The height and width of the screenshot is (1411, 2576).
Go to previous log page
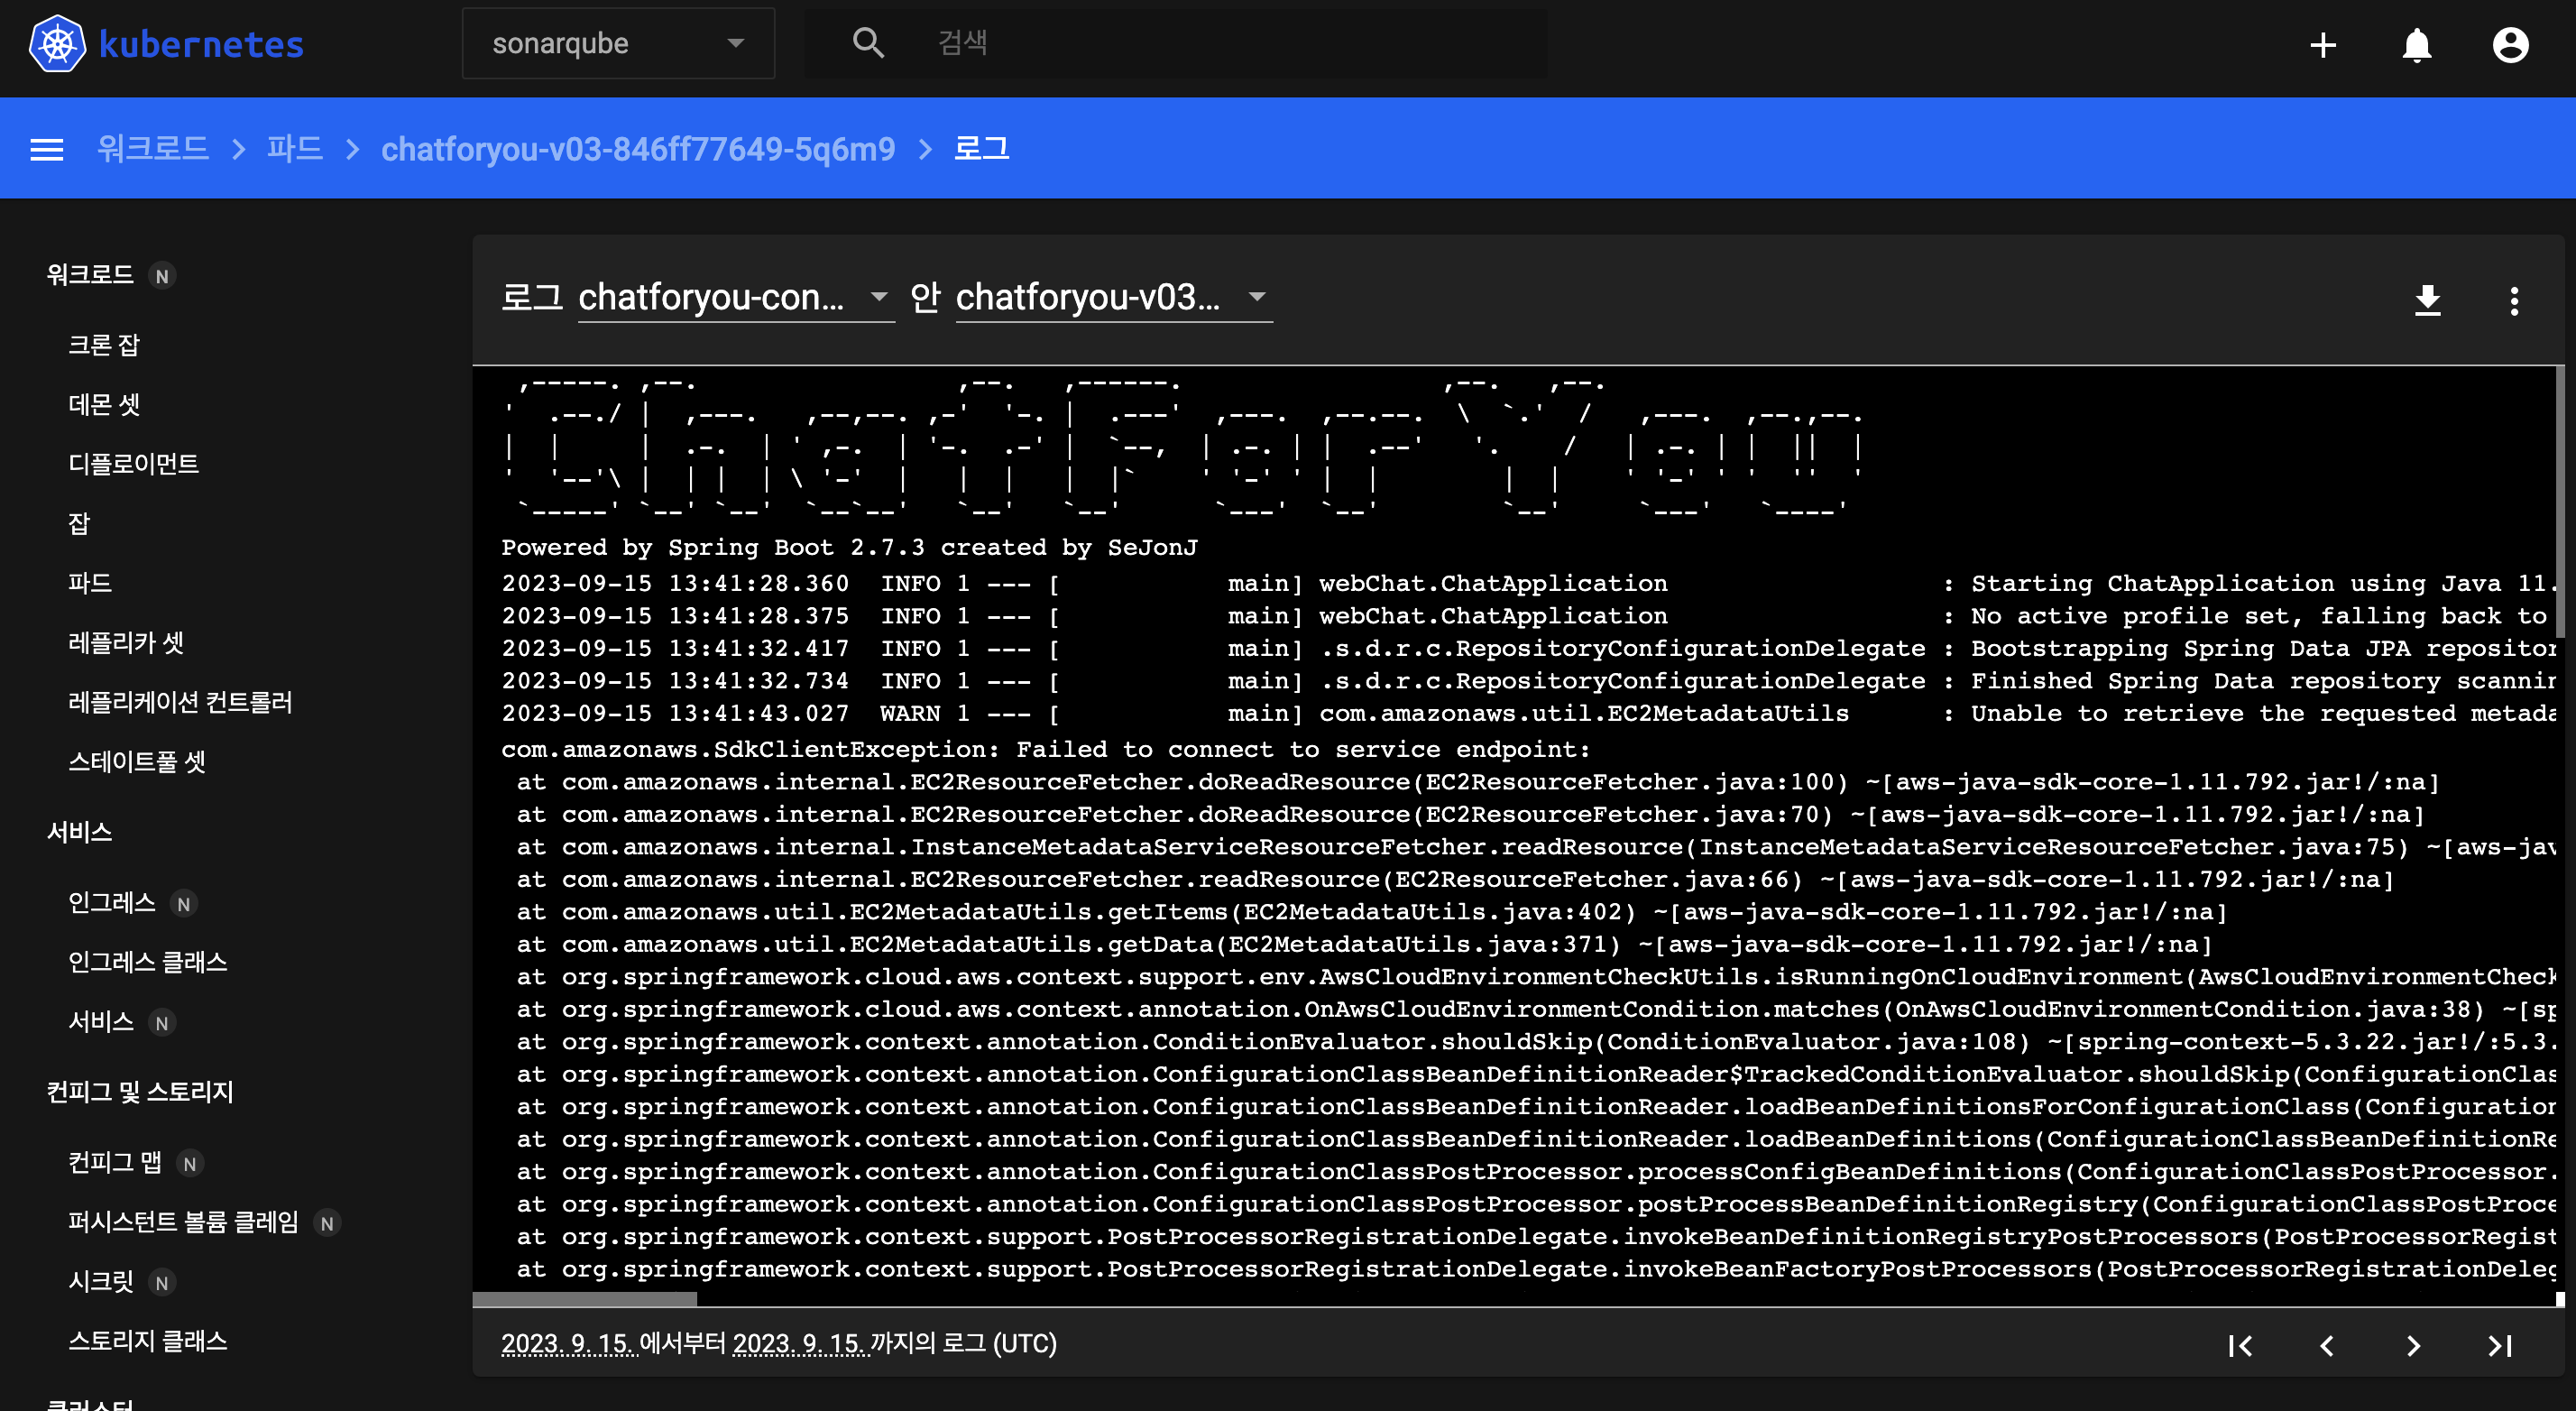[2326, 1345]
